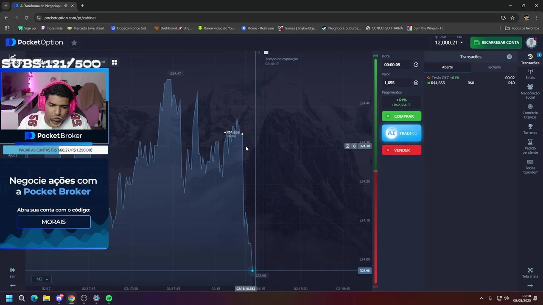543x305 pixels.
Task: Open the Windows Start menu
Action: click(x=9, y=298)
